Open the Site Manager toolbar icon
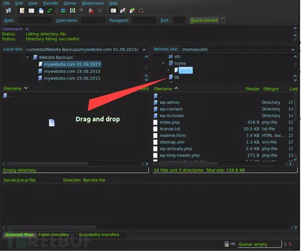The image size is (301, 251). click(9, 11)
